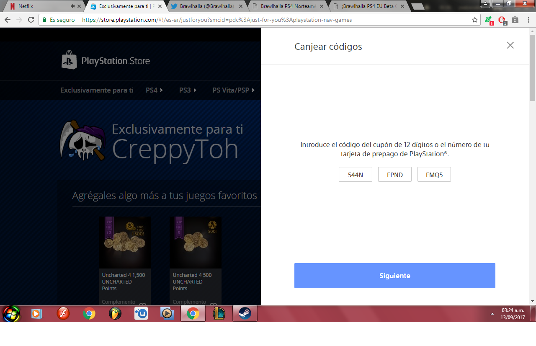Open the Windows Start menu

[11, 313]
